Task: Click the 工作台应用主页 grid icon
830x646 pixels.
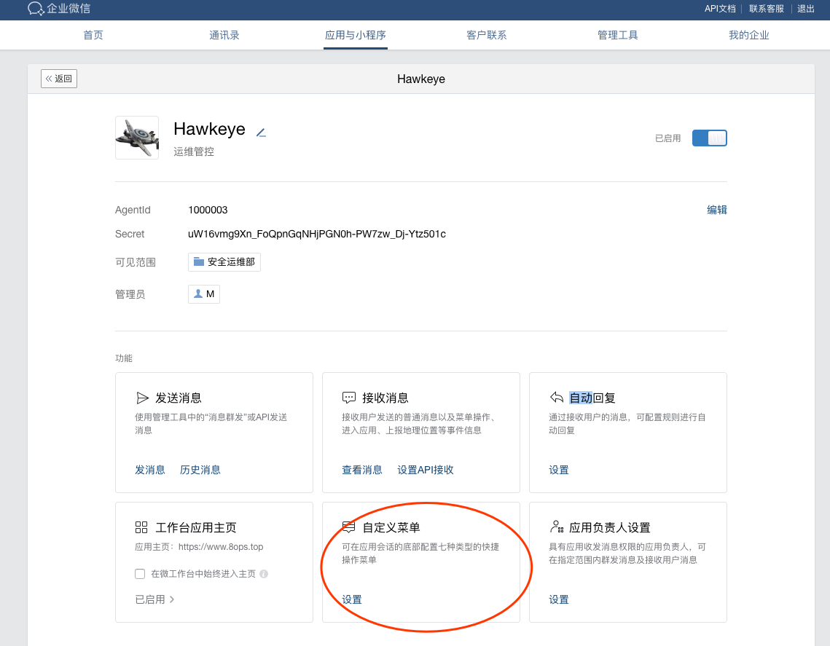Action: [141, 527]
